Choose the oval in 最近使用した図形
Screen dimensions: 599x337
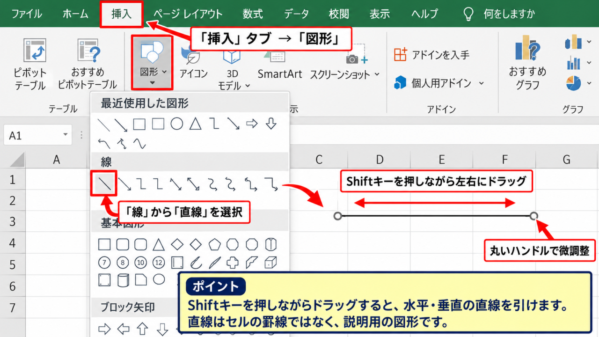[176, 124]
